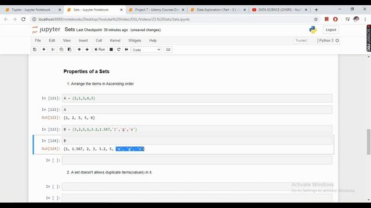Move selected cell down arrow
The height and width of the screenshot is (208, 371).
(87, 50)
